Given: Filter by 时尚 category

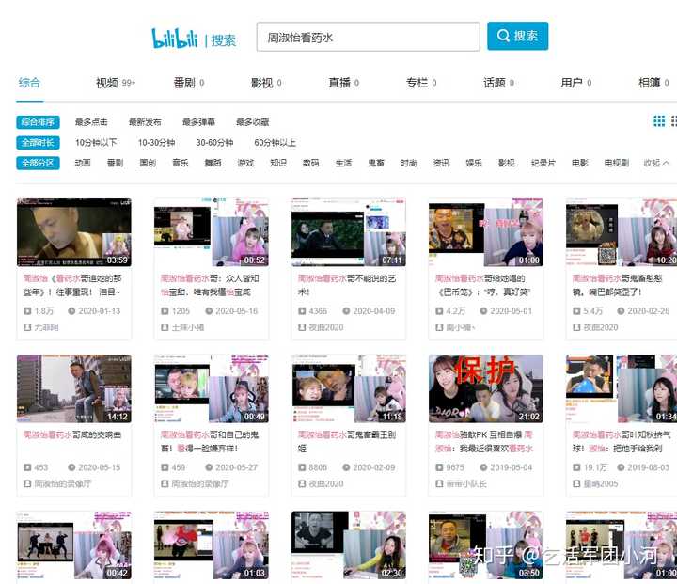Looking at the screenshot, I should 408,163.
